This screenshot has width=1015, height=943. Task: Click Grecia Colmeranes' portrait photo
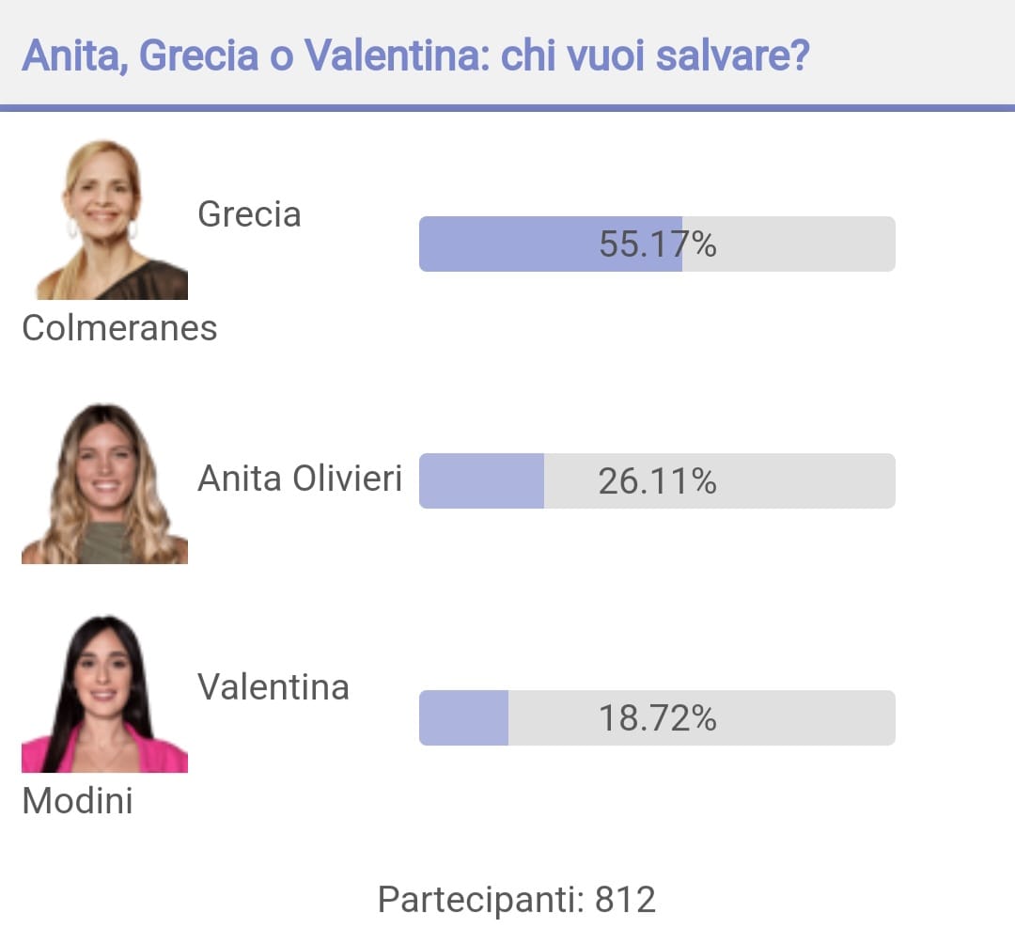pyautogui.click(x=111, y=220)
